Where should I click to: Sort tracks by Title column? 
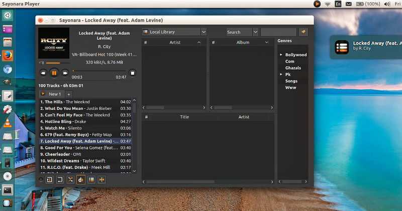click(x=184, y=117)
